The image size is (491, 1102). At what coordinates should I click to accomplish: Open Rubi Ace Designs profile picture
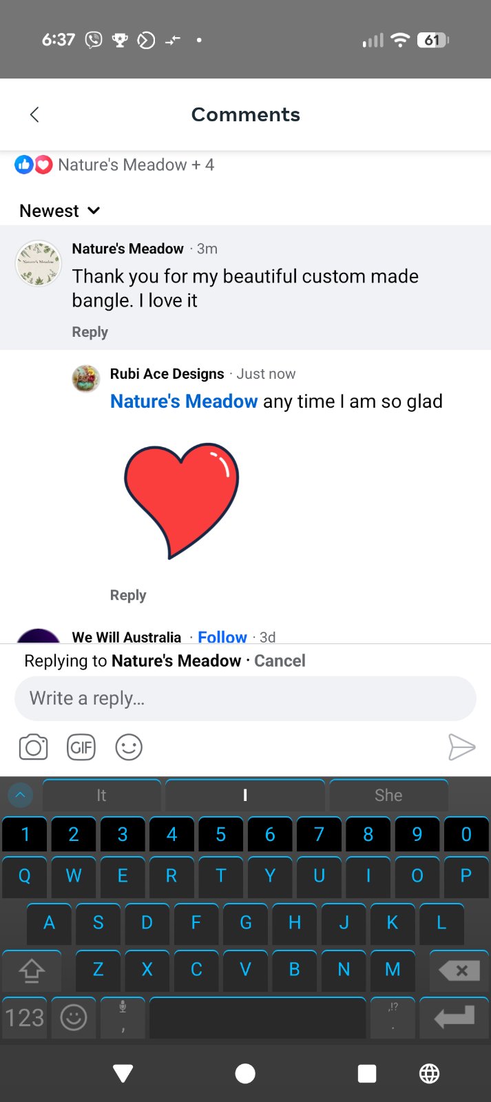[x=86, y=379]
